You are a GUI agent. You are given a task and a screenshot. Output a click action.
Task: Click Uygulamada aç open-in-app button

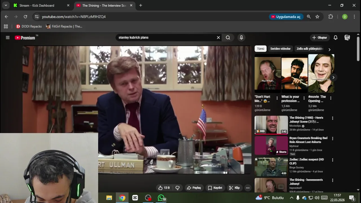pos(286,17)
